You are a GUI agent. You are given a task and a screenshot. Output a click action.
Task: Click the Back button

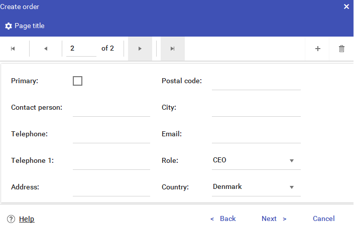223,218
